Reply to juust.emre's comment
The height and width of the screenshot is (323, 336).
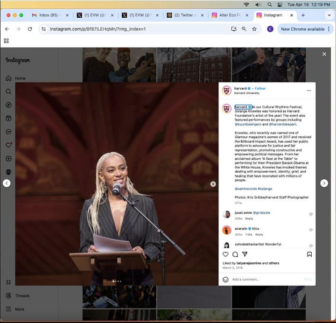249,218
